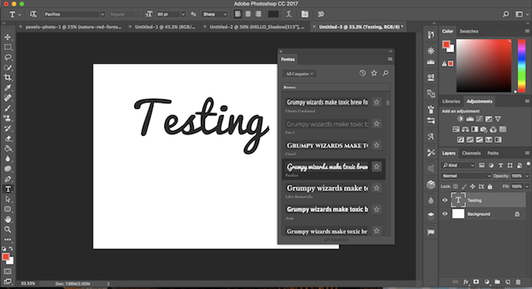Switch to the Swatches tab
The width and height of the screenshot is (532, 289).
tap(469, 31)
